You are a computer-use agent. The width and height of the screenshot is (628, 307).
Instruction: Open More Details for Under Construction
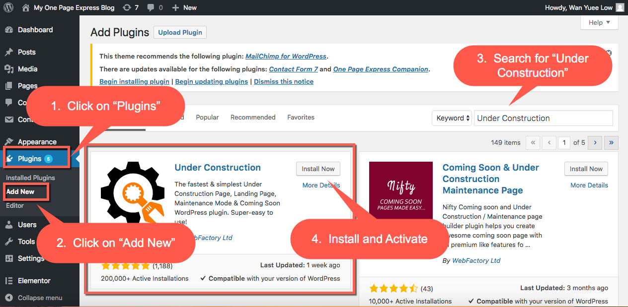(321, 185)
